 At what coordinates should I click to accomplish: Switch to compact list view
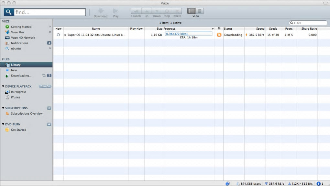pyautogui.click(x=200, y=11)
